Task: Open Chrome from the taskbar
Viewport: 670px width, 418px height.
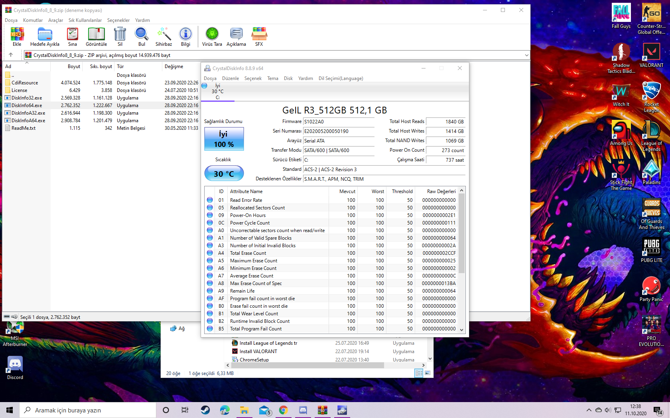Action: pos(284,410)
